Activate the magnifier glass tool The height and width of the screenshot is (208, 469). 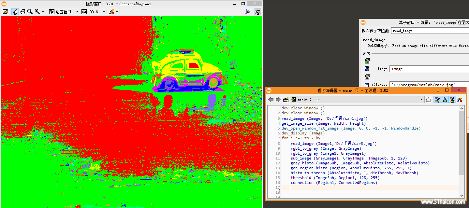[x=30, y=12]
